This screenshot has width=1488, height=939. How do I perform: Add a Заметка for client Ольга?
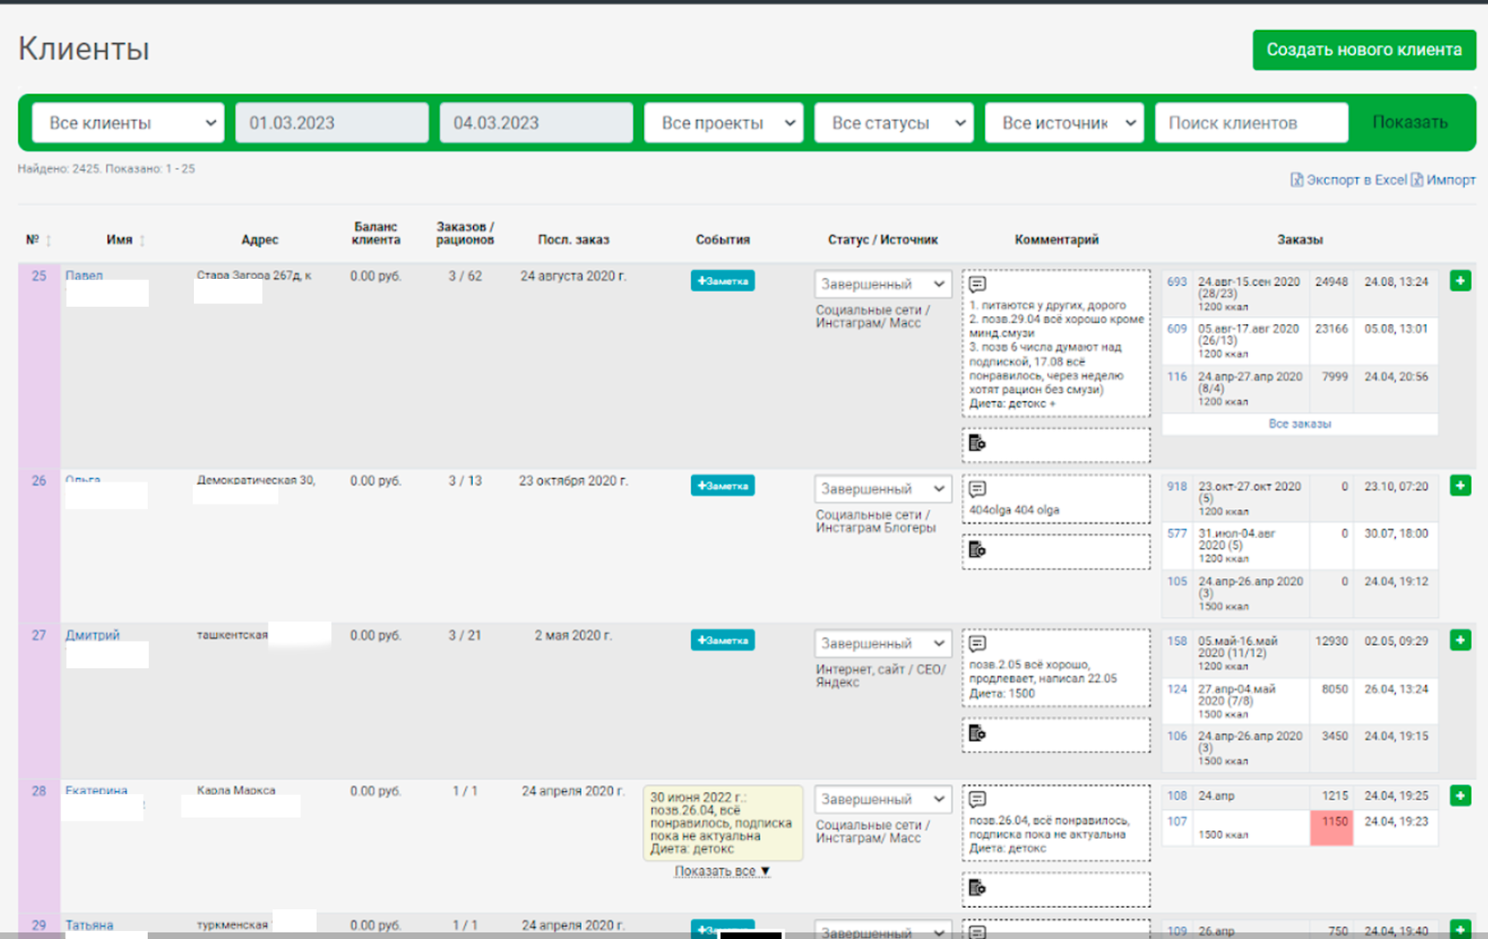(723, 485)
